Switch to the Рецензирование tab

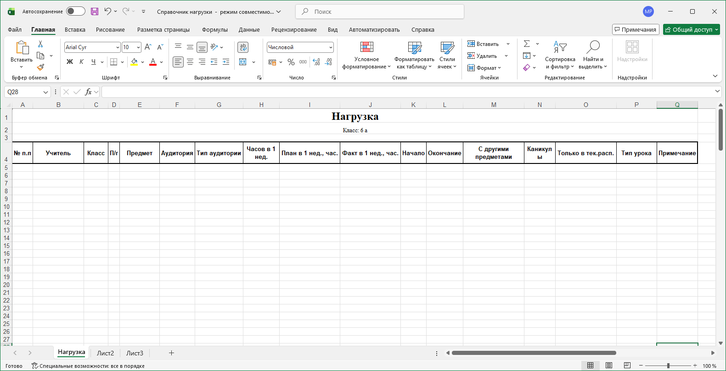coord(294,30)
